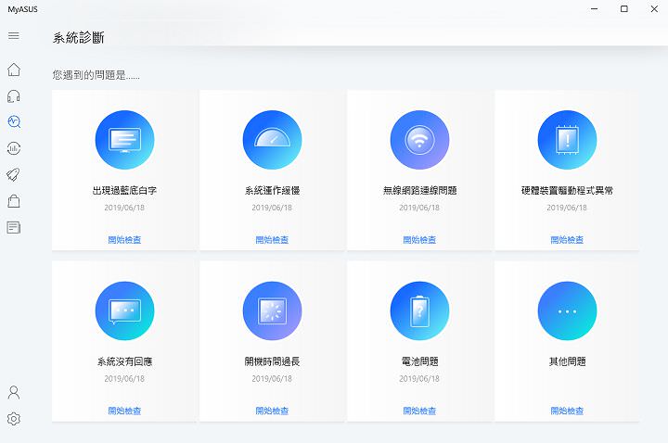Click the hardware driver chip icon
The image size is (668, 443).
pyautogui.click(x=567, y=140)
